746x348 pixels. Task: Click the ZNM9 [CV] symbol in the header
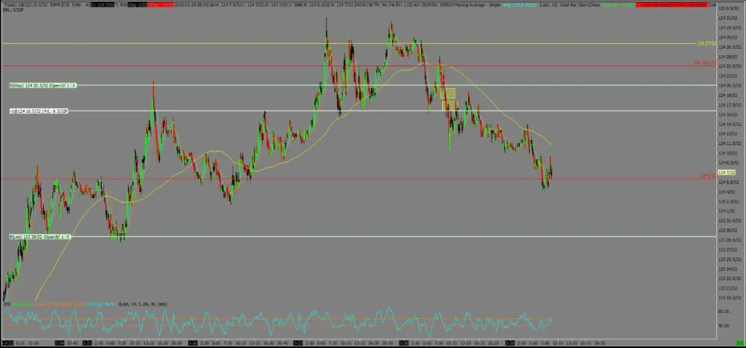pyautogui.click(x=59, y=5)
